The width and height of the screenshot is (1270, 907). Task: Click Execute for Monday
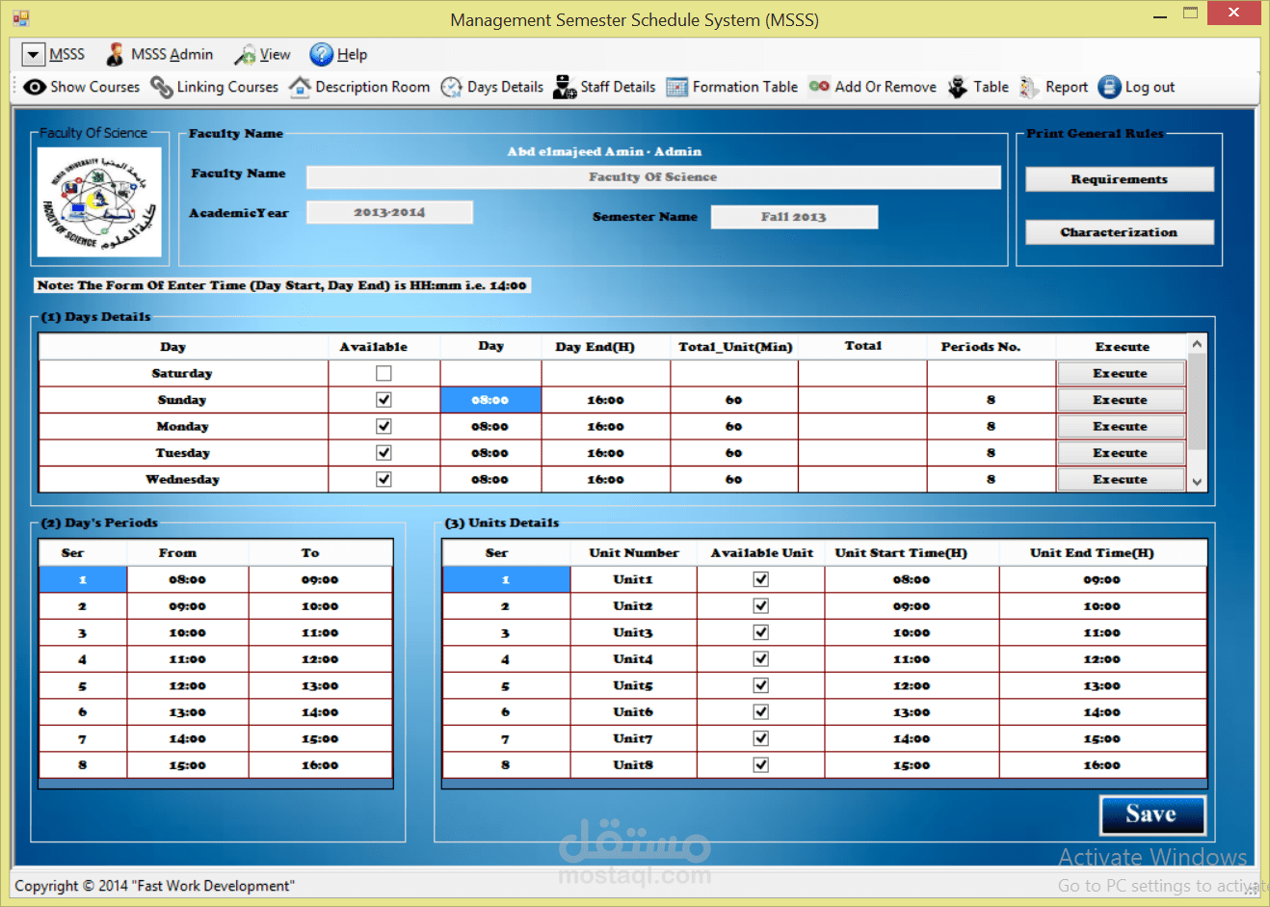point(1121,426)
